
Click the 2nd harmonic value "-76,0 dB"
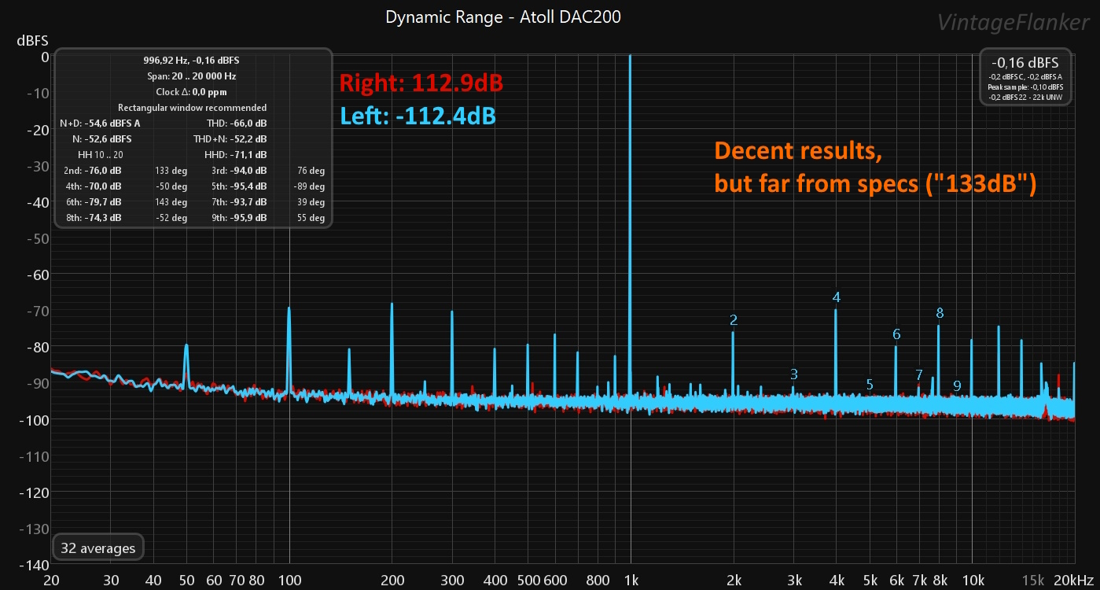(103, 171)
